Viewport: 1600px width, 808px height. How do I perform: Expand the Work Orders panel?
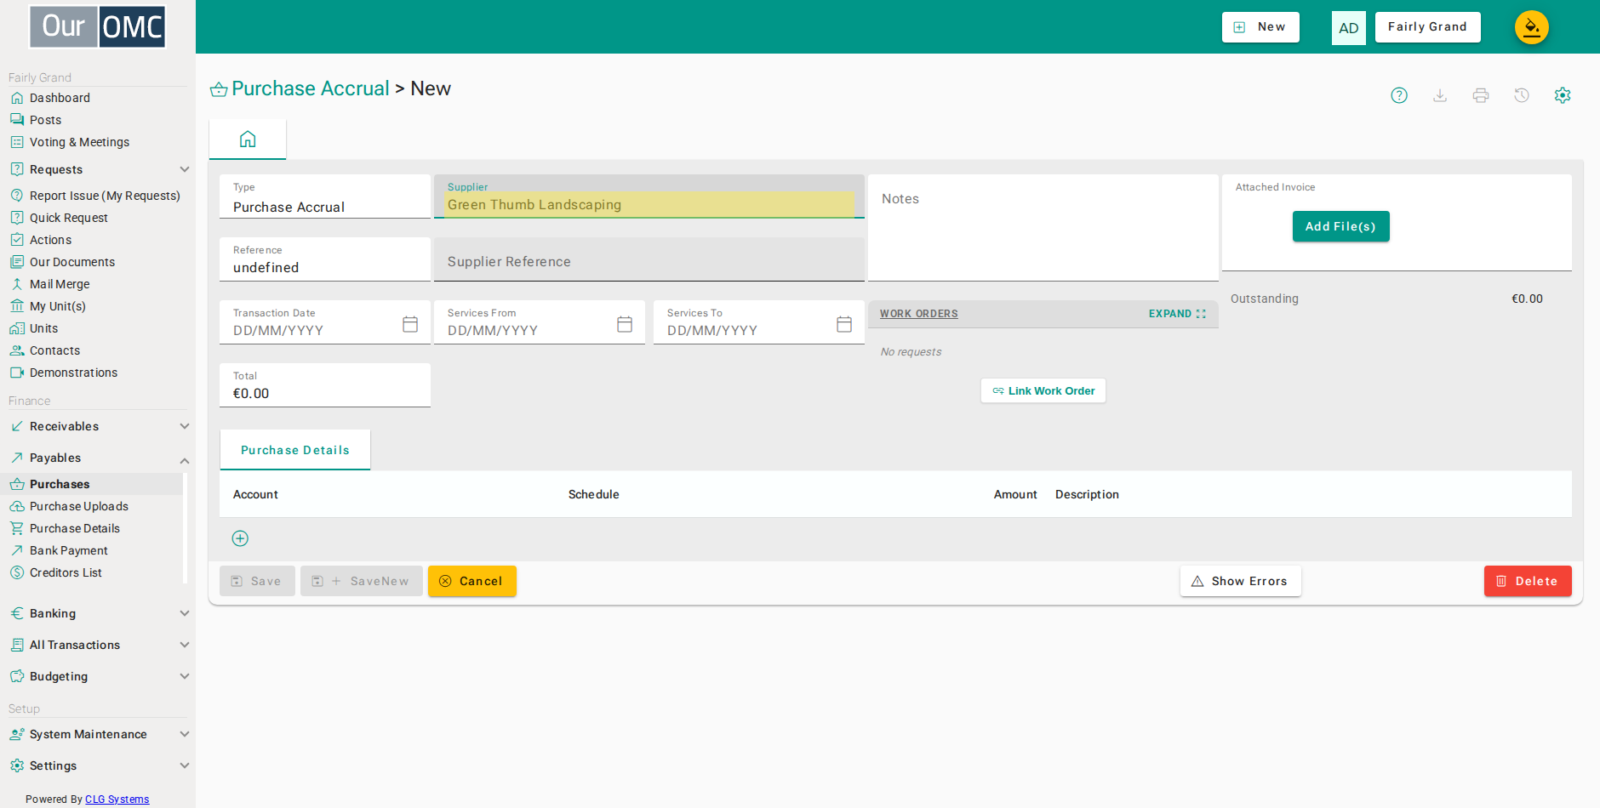[x=1177, y=314]
